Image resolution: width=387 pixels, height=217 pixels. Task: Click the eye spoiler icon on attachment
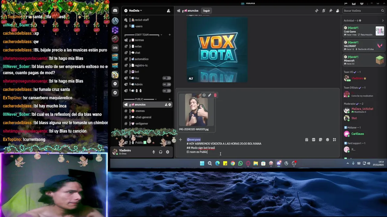(x=204, y=95)
